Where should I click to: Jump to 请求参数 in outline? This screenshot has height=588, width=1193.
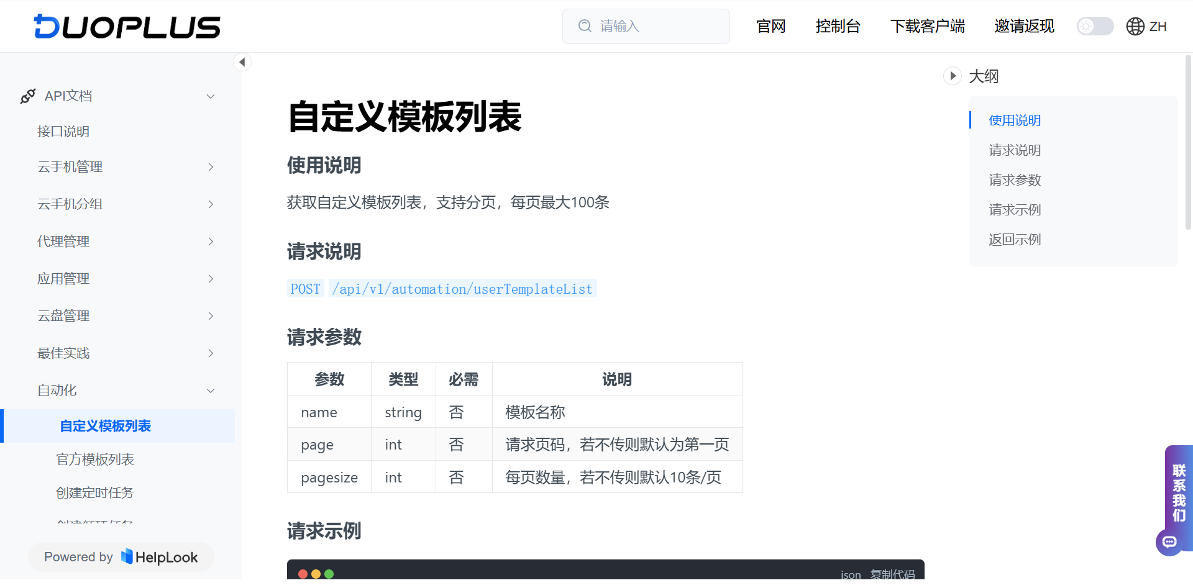(1015, 180)
